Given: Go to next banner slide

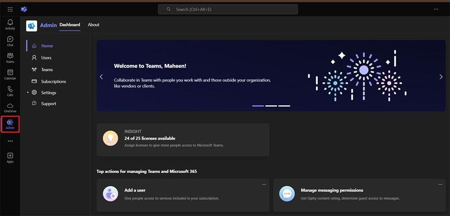Looking at the screenshot, I should (x=441, y=76).
